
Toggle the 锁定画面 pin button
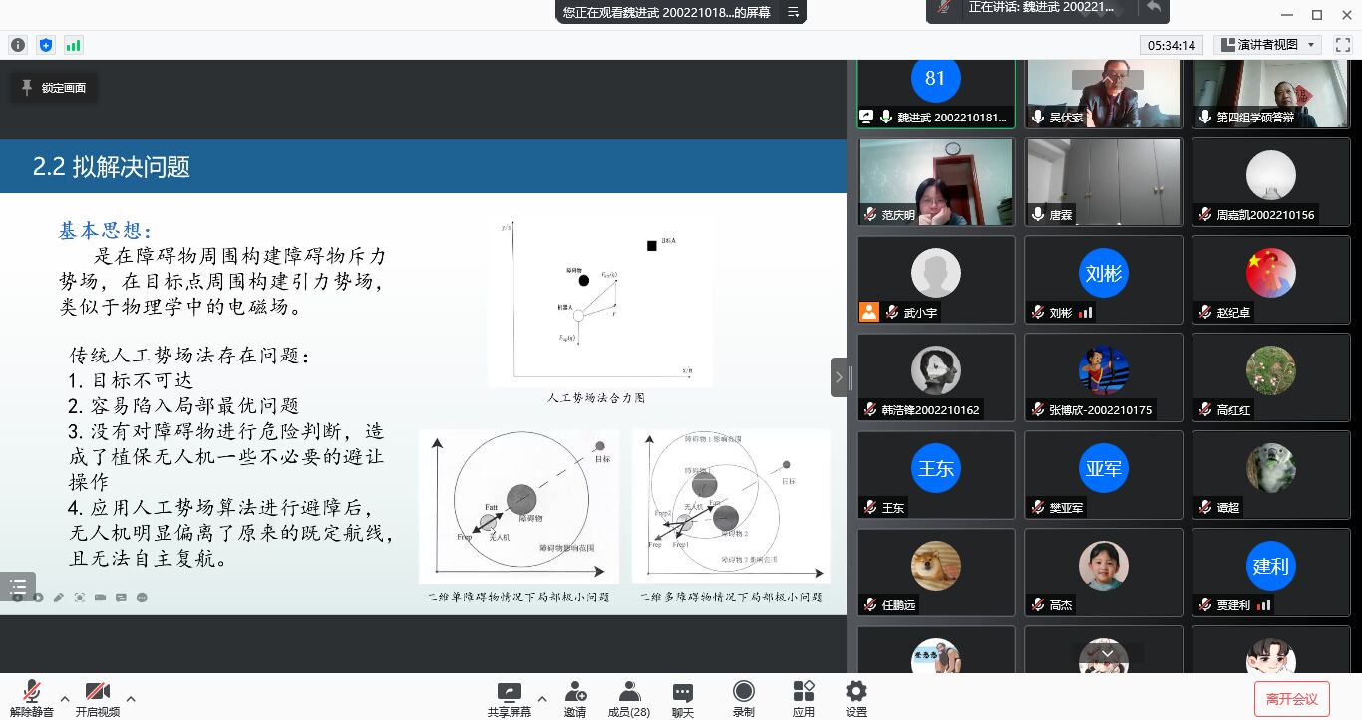point(54,88)
